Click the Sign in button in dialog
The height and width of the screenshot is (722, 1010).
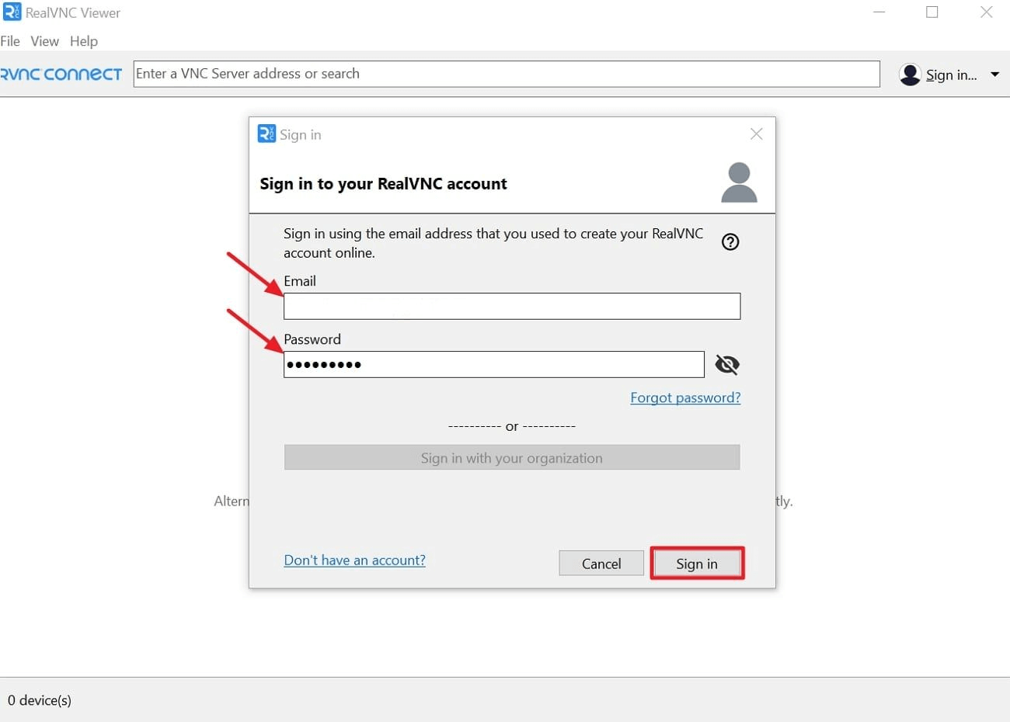[697, 564]
